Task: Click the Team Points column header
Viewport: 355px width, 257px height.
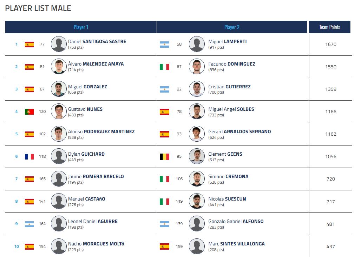Action: point(329,27)
